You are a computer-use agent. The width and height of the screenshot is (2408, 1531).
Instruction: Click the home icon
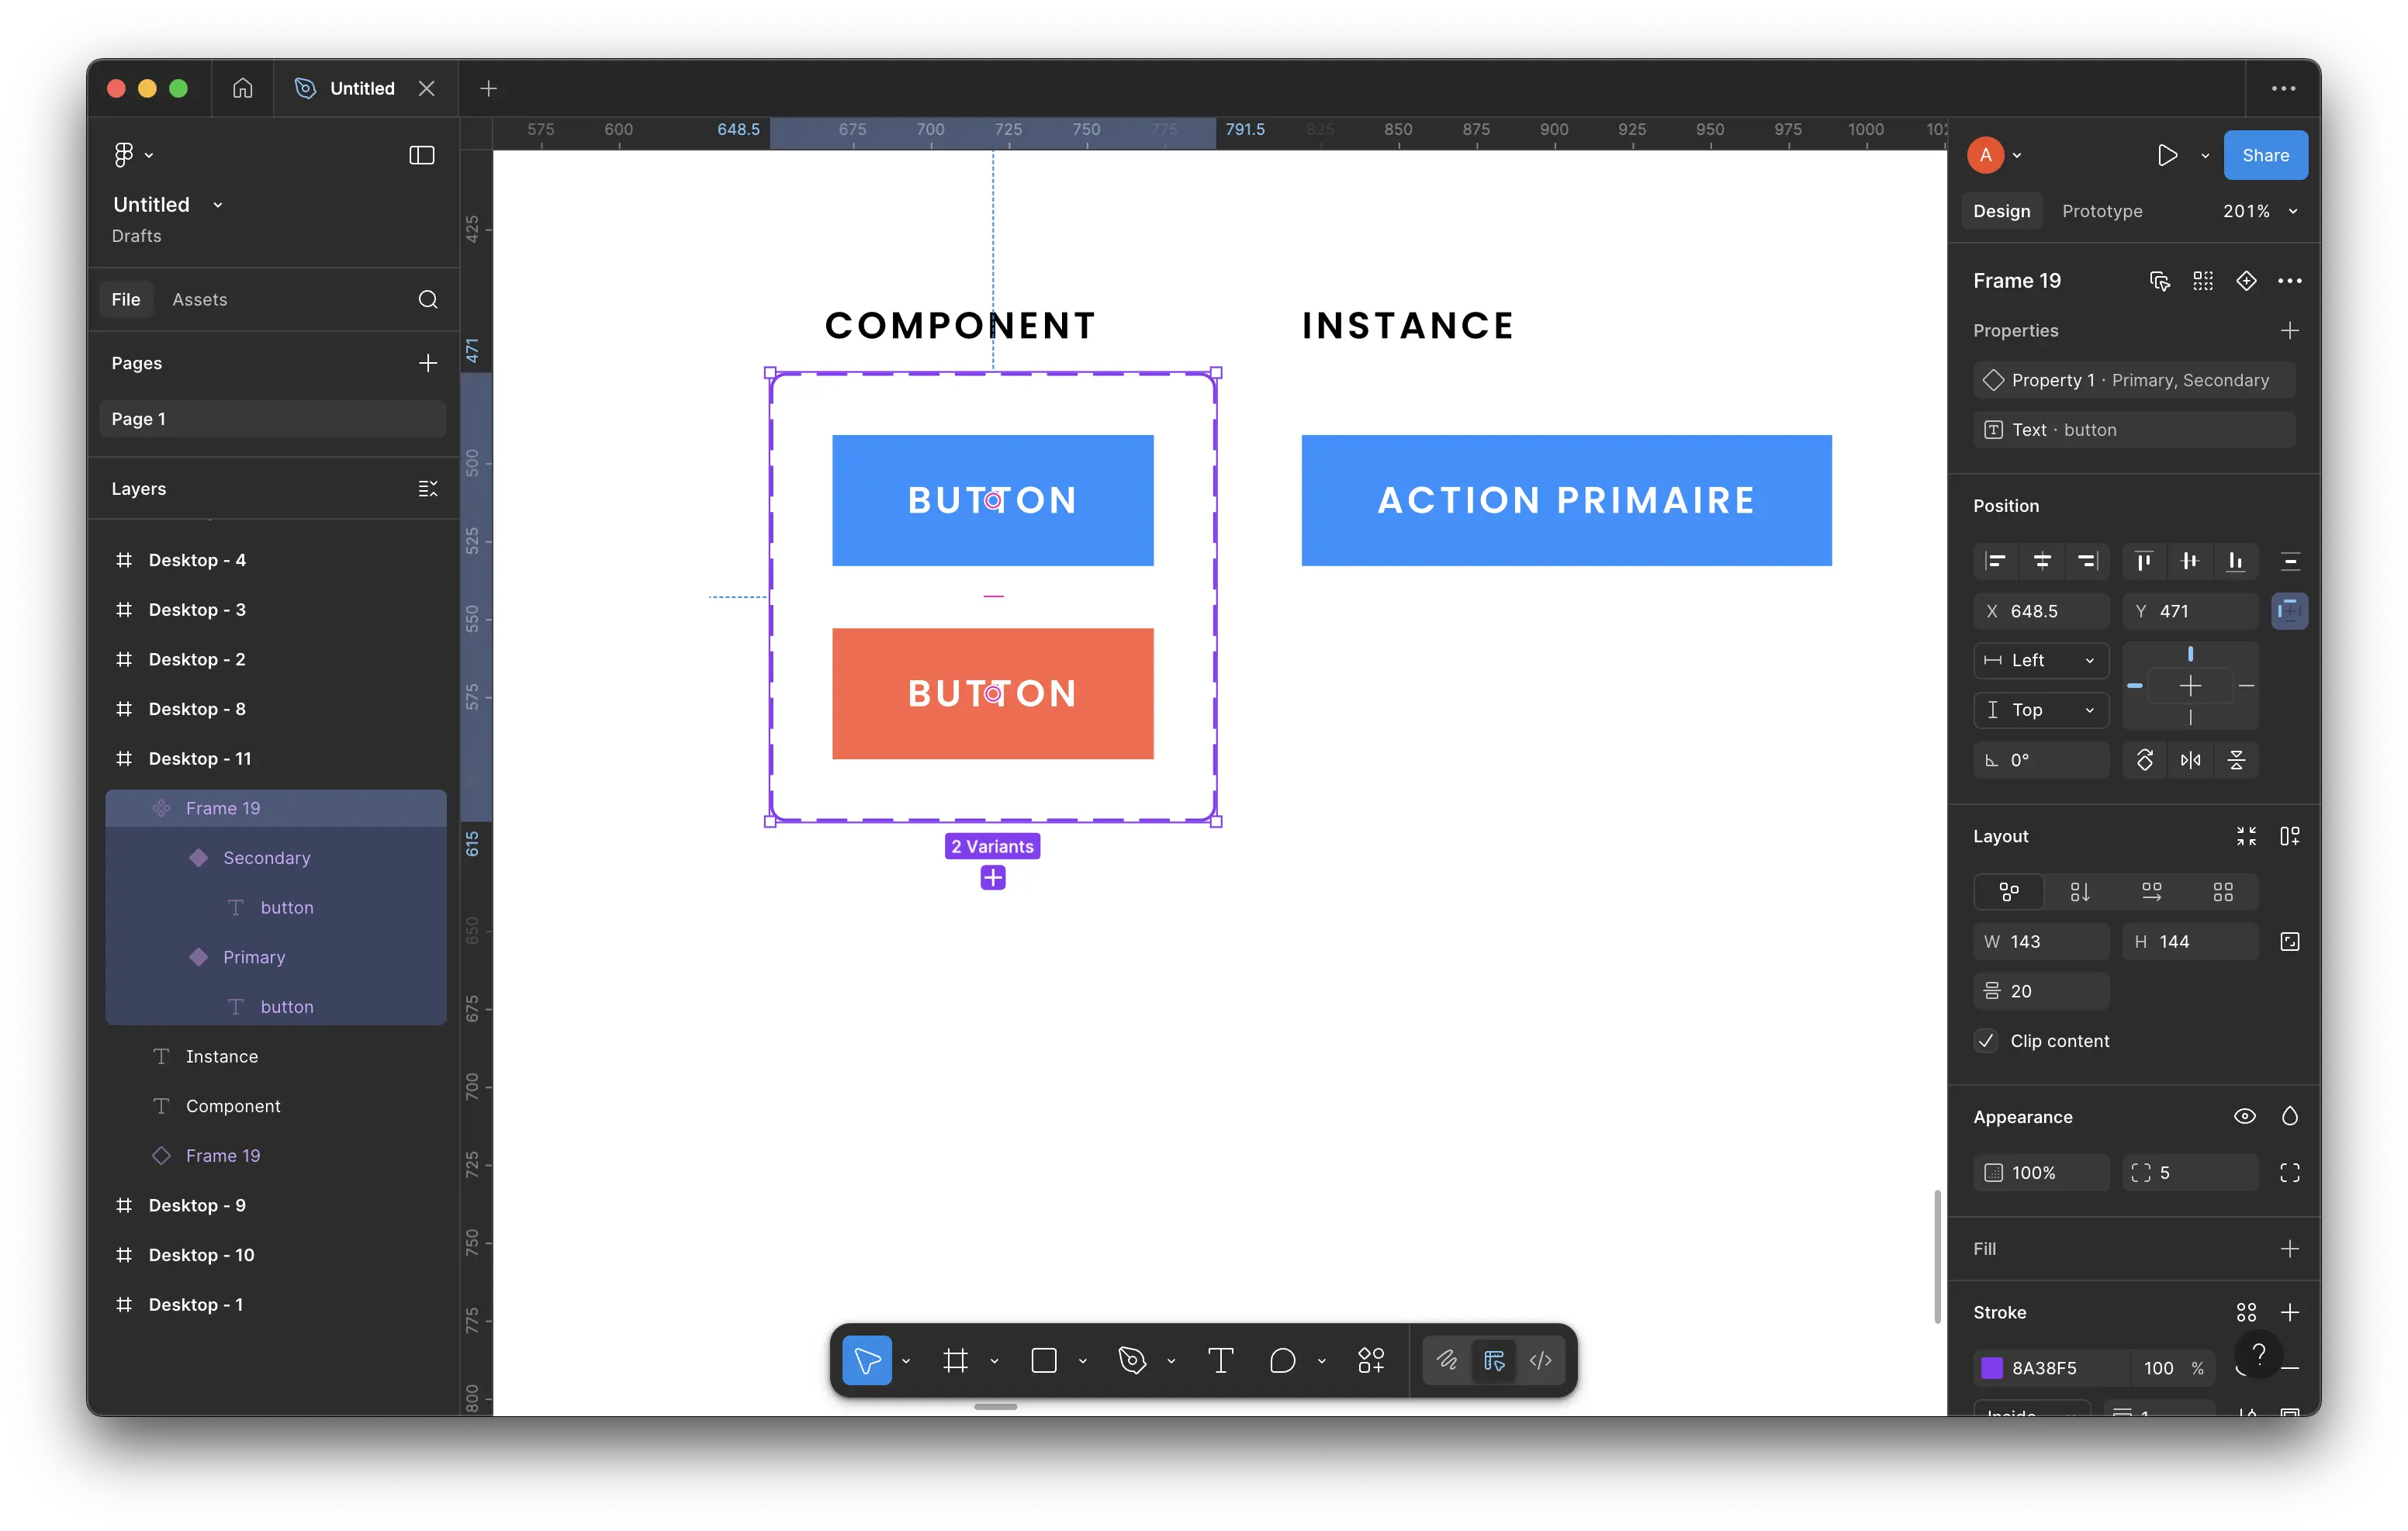pos(242,88)
